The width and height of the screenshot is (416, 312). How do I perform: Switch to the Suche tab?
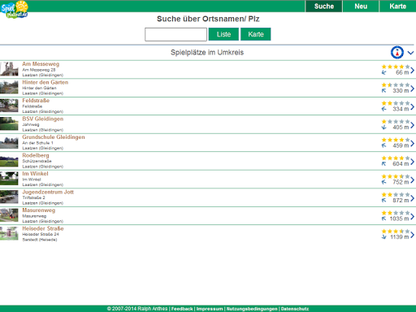(x=324, y=6)
